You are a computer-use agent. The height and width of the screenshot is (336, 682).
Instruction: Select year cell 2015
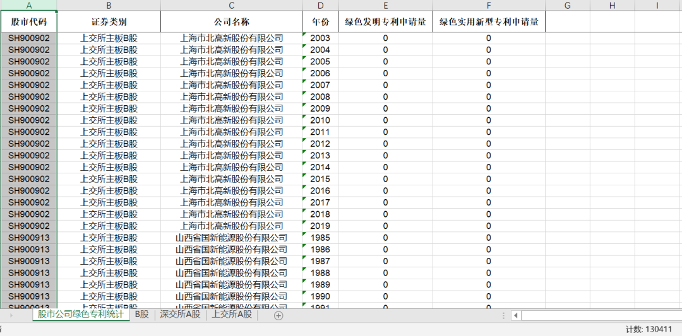coord(321,179)
